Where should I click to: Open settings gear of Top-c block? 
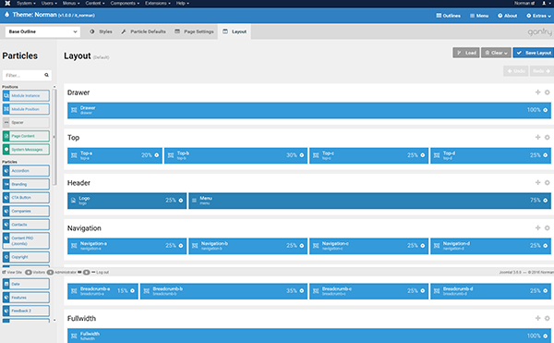423,155
